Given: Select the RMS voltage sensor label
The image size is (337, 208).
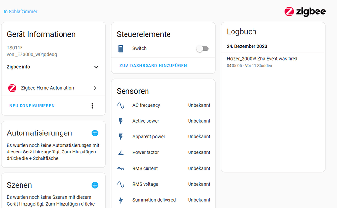Looking at the screenshot, I should [x=145, y=184].
